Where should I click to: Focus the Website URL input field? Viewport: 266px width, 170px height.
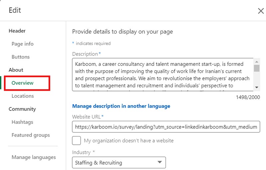pos(166,127)
